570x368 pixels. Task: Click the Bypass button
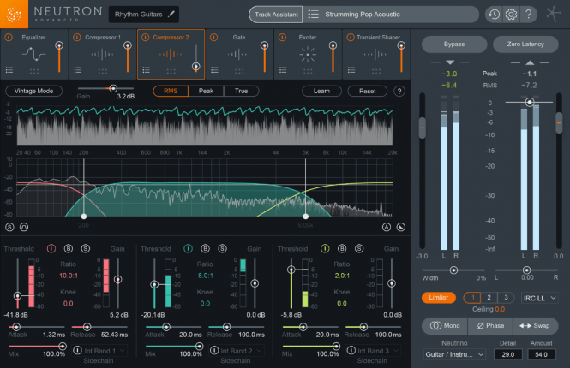[454, 45]
